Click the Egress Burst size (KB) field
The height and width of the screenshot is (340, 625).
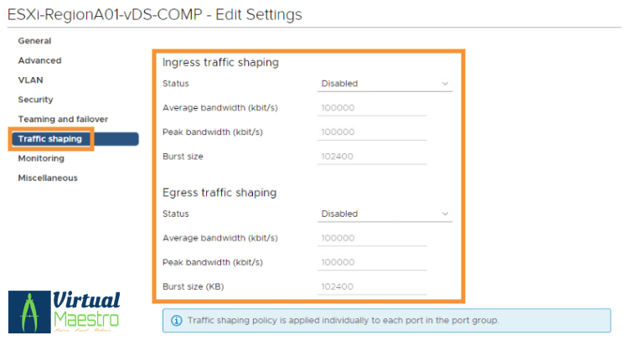point(372,287)
